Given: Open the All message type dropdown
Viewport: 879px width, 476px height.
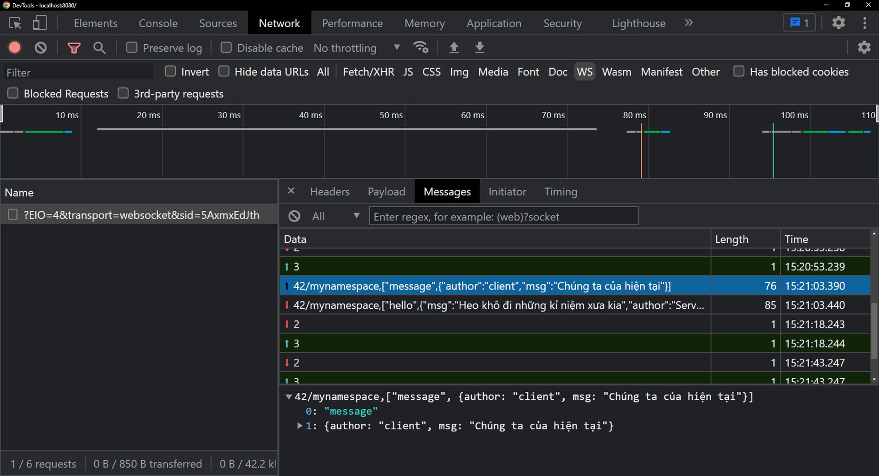Looking at the screenshot, I should [336, 216].
